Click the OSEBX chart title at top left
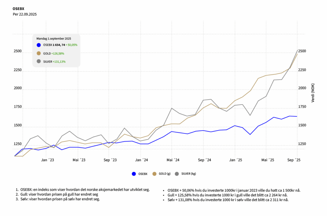This screenshot has height=216, width=327. coord(18,8)
